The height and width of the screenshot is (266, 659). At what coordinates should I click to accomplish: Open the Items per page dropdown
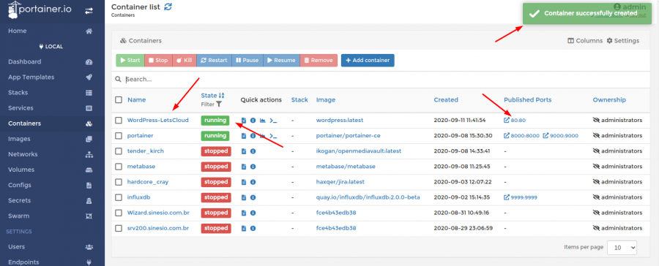pyautogui.click(x=622, y=248)
